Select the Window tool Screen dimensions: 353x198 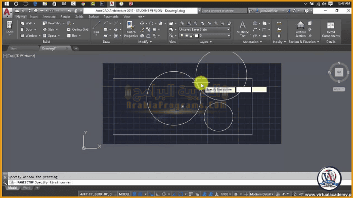[x=28, y=36]
